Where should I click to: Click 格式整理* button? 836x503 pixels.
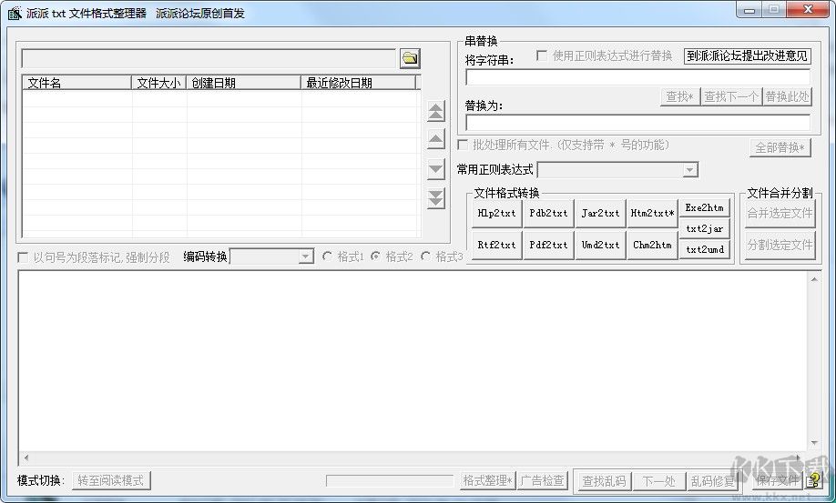click(x=487, y=480)
